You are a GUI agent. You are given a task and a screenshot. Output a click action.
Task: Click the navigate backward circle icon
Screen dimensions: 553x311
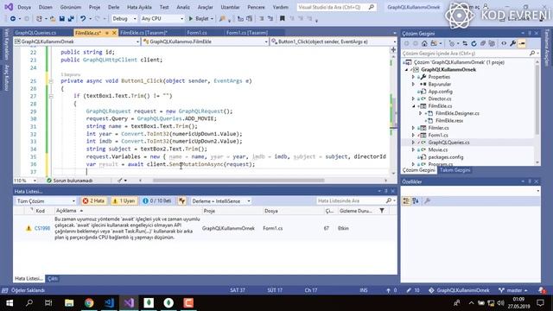[x=13, y=19]
